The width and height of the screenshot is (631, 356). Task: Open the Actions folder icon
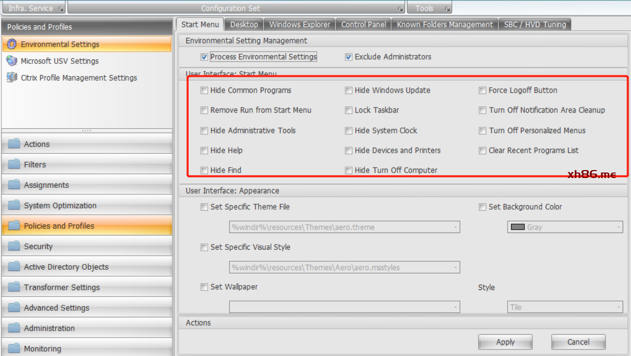pos(14,144)
